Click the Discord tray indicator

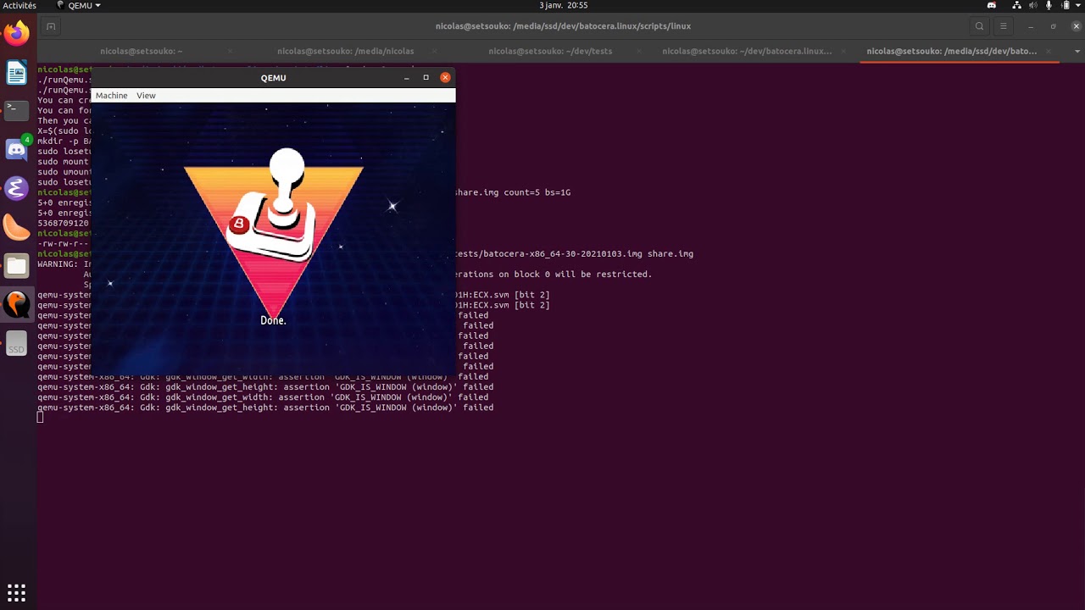pos(992,5)
